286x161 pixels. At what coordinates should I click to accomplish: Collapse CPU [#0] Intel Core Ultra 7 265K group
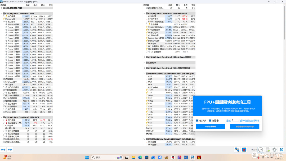(2, 14)
